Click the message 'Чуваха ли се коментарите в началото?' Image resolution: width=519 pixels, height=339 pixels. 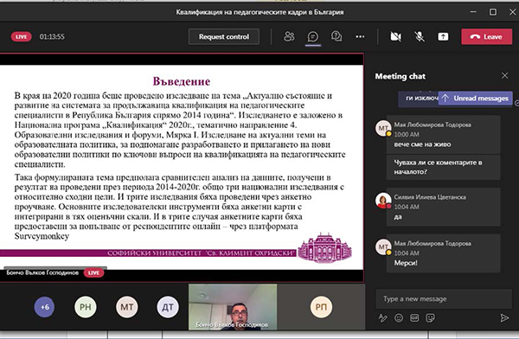tap(438, 167)
